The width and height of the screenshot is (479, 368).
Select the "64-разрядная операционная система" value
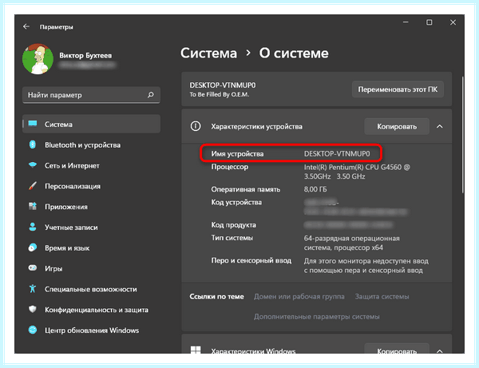click(x=351, y=243)
